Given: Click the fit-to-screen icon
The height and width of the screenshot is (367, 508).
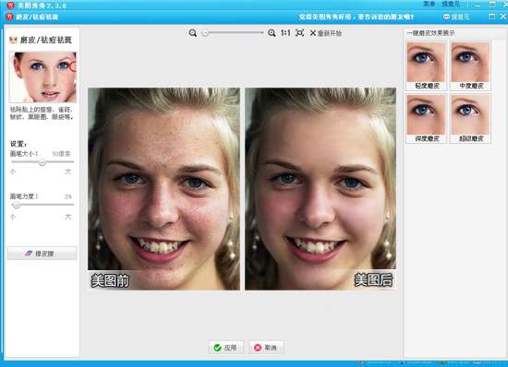Looking at the screenshot, I should click(299, 33).
